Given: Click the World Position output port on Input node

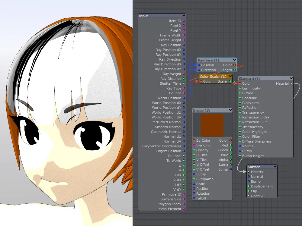Looking at the screenshot, I should click(184, 98).
